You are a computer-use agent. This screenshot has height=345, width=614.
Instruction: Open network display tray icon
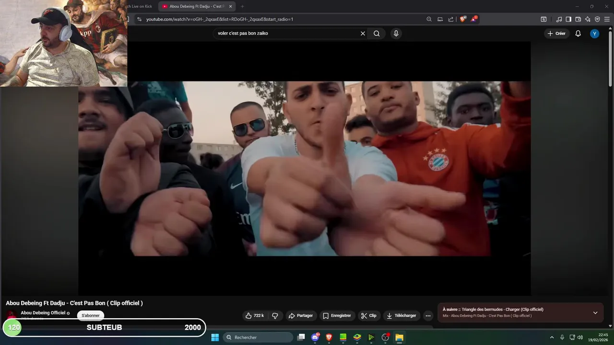pyautogui.click(x=572, y=337)
